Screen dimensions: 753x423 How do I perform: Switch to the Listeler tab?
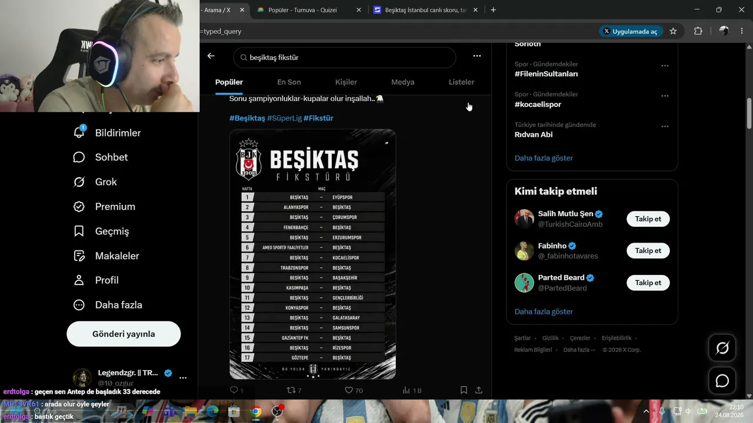pyautogui.click(x=461, y=82)
